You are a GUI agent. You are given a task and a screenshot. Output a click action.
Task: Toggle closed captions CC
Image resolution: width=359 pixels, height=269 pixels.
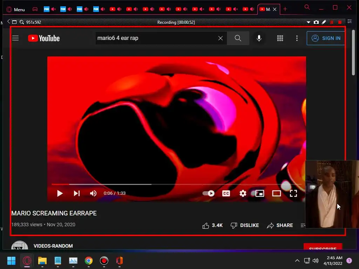[226, 193]
